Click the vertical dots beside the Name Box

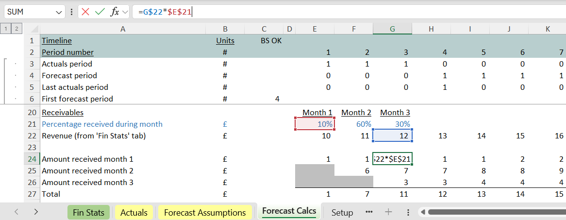(x=72, y=12)
